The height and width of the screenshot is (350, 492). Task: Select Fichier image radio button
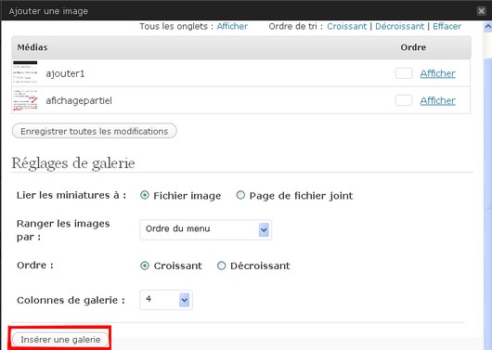tap(144, 195)
